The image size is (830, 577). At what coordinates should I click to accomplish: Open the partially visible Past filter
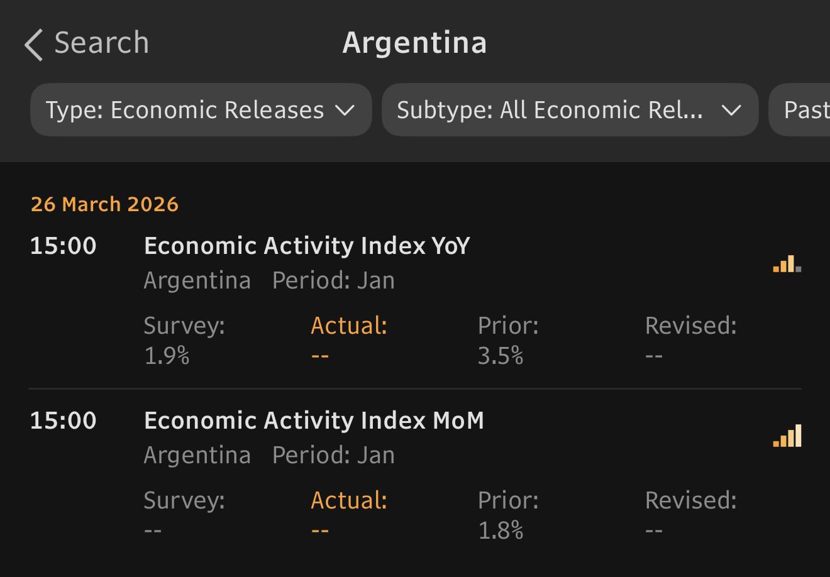pyautogui.click(x=805, y=110)
